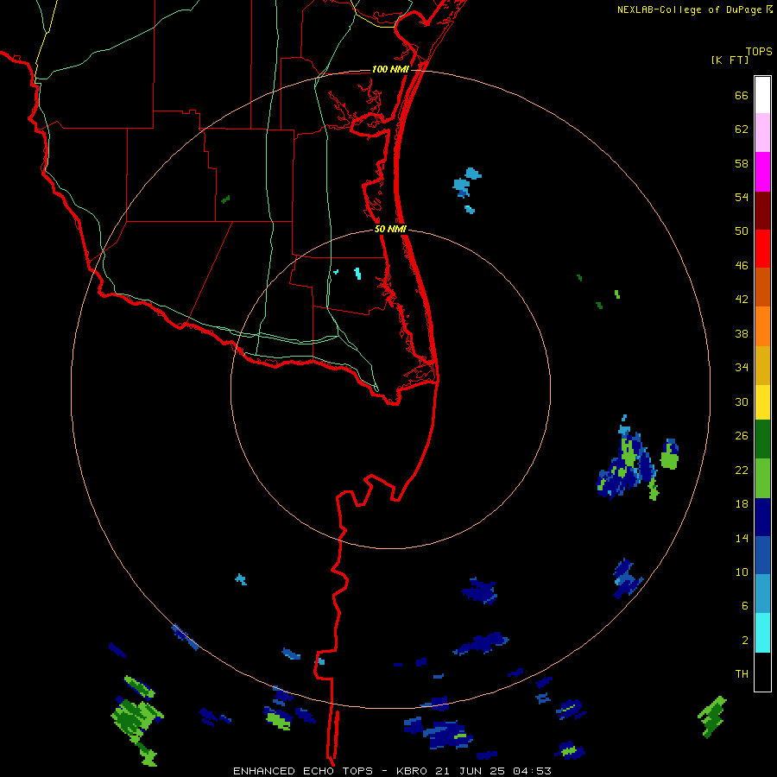The height and width of the screenshot is (777, 777).
Task: Pick the gold legend swatch
Action: [762, 365]
